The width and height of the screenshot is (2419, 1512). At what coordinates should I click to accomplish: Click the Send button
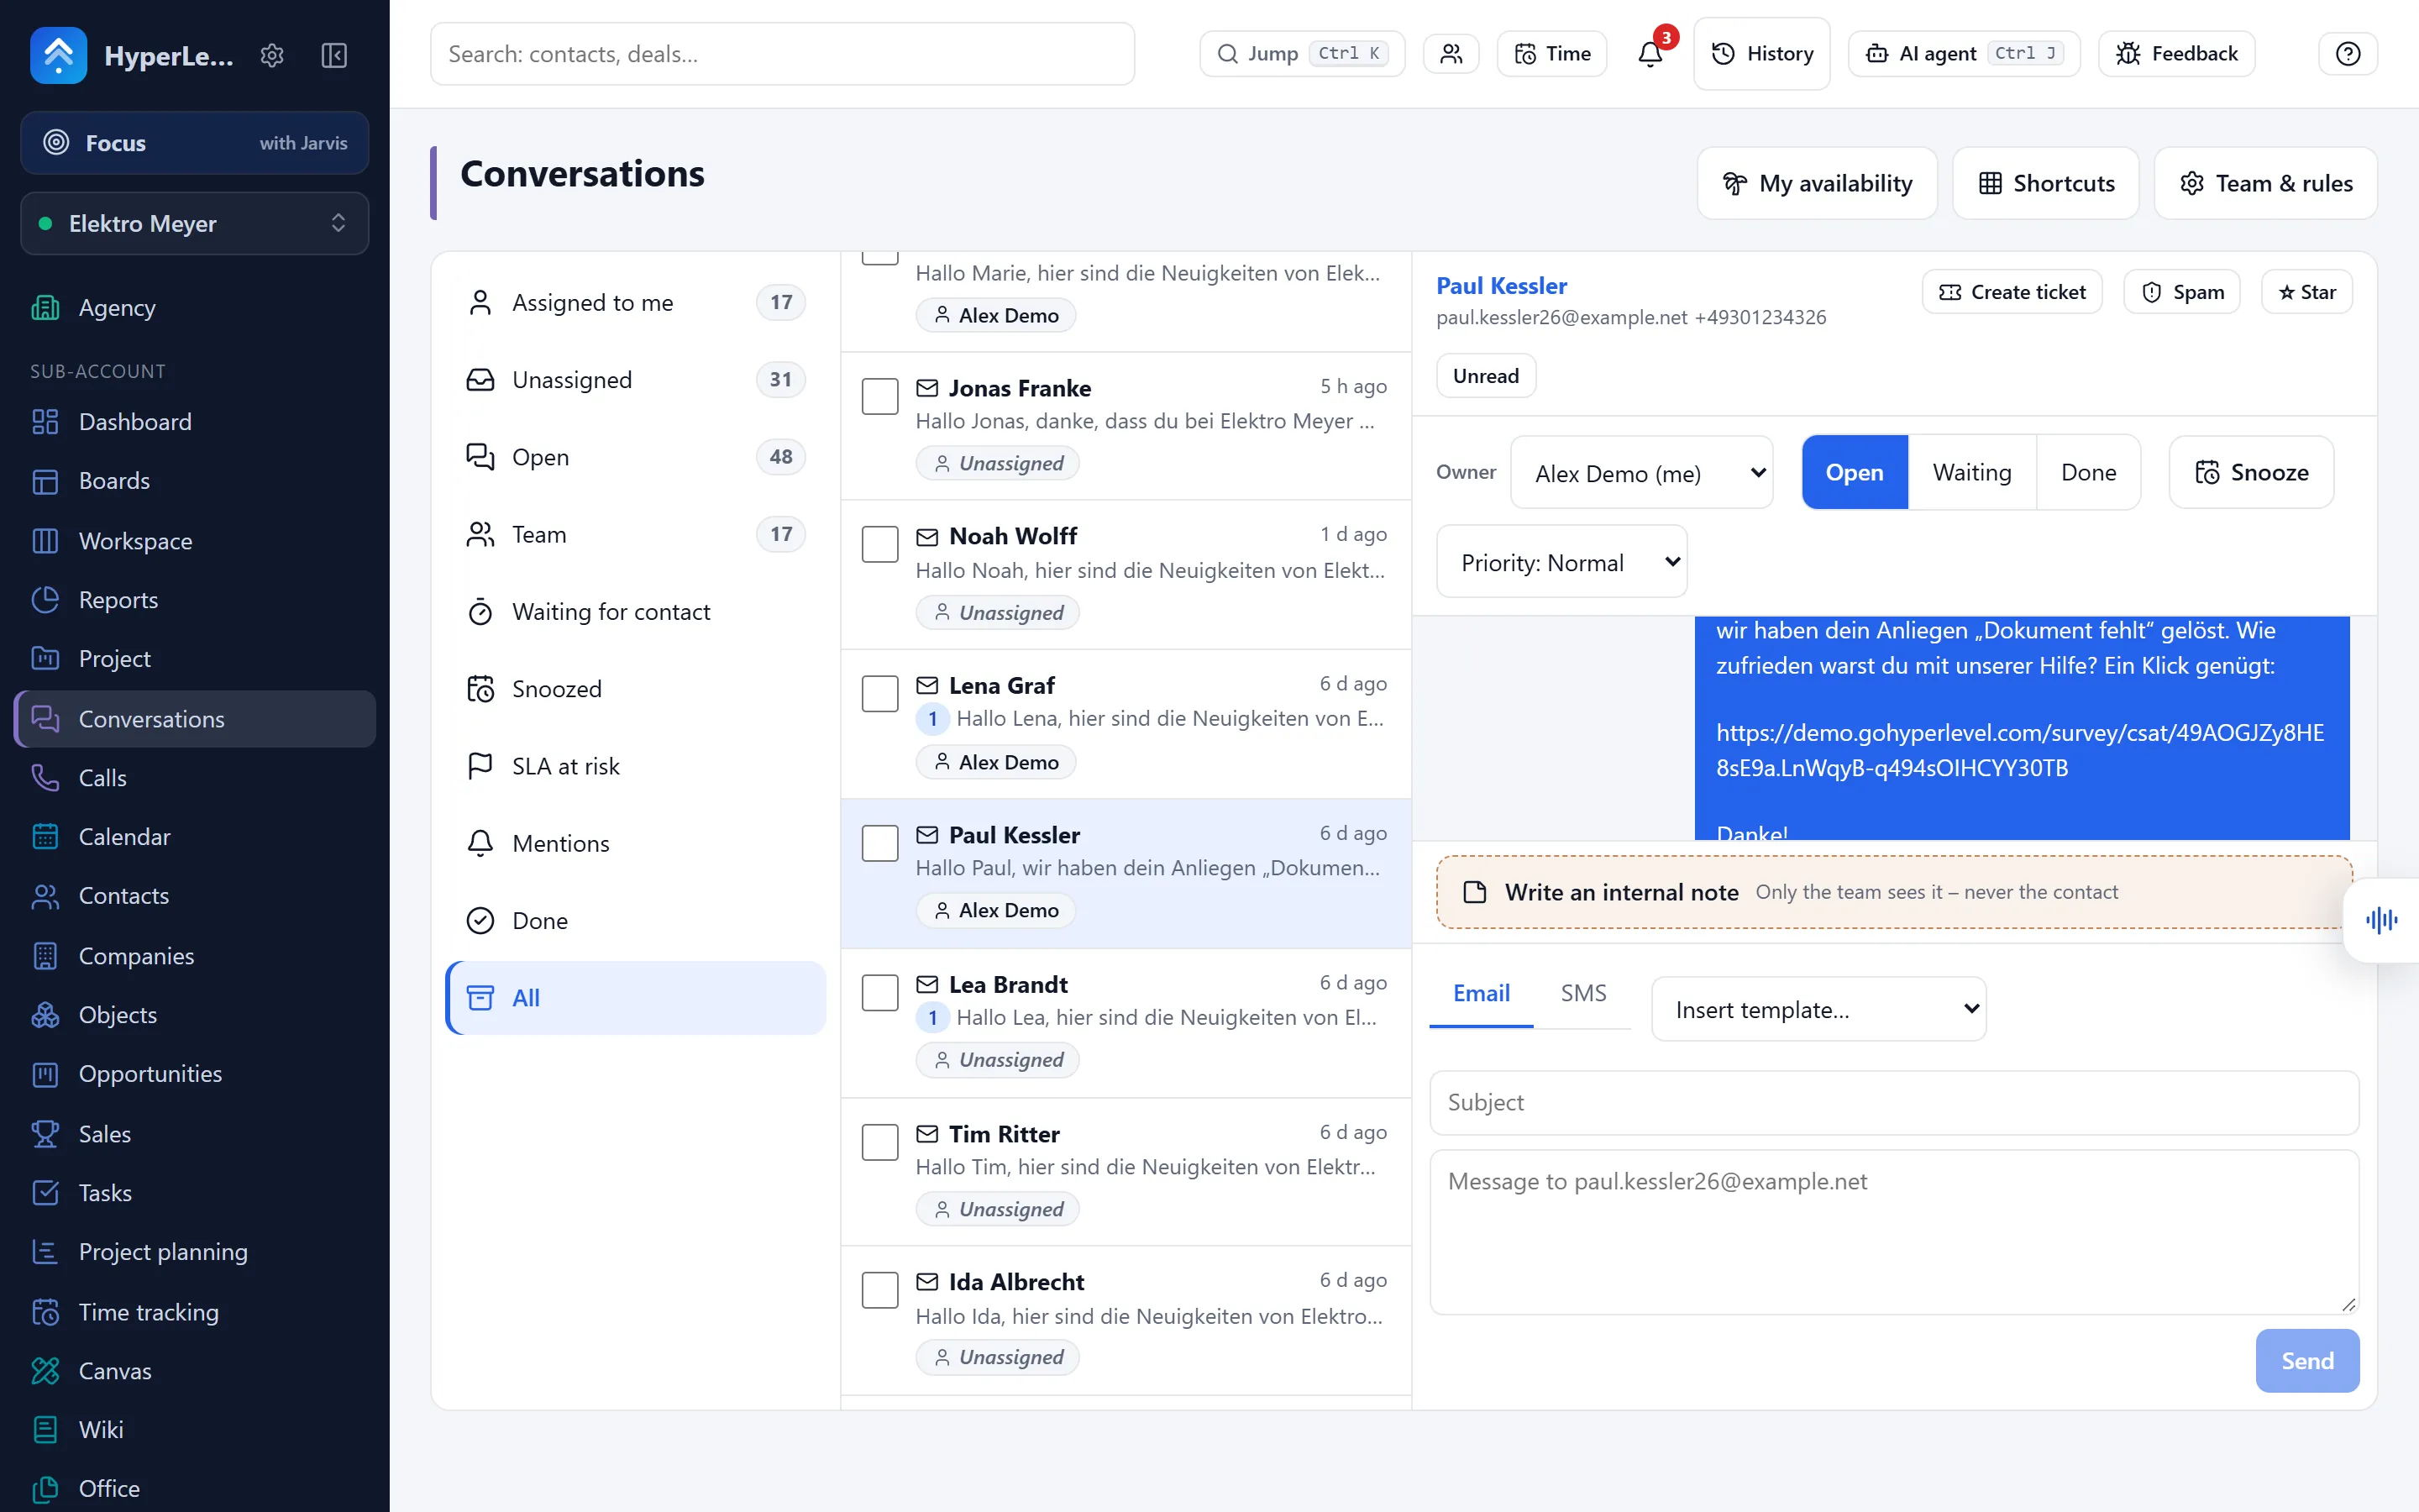pos(2307,1361)
